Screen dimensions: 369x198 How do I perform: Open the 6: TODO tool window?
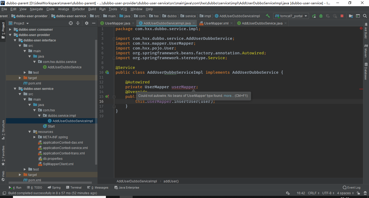[x=35, y=188]
